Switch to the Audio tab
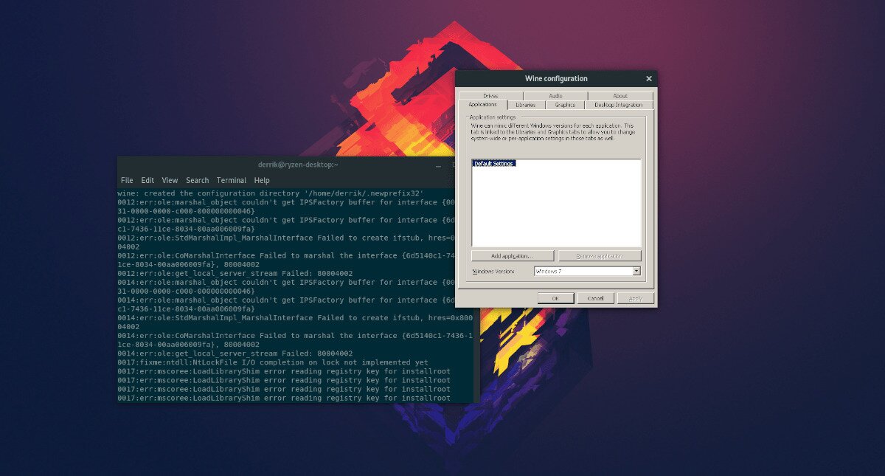The height and width of the screenshot is (476, 885). coord(556,94)
